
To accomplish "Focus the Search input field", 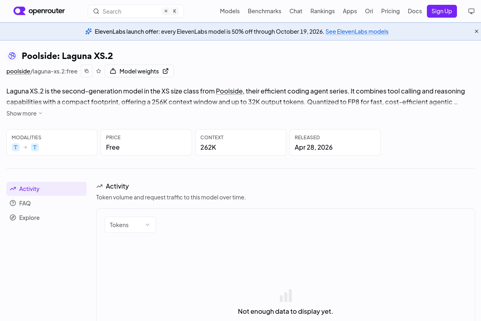I will (x=136, y=11).
